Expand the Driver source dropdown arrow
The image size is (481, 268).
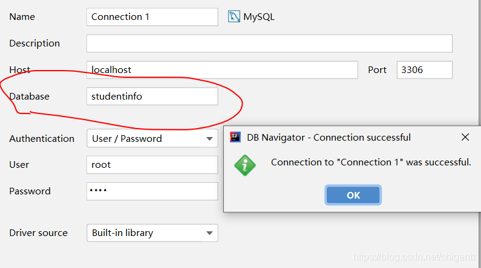[x=209, y=233]
